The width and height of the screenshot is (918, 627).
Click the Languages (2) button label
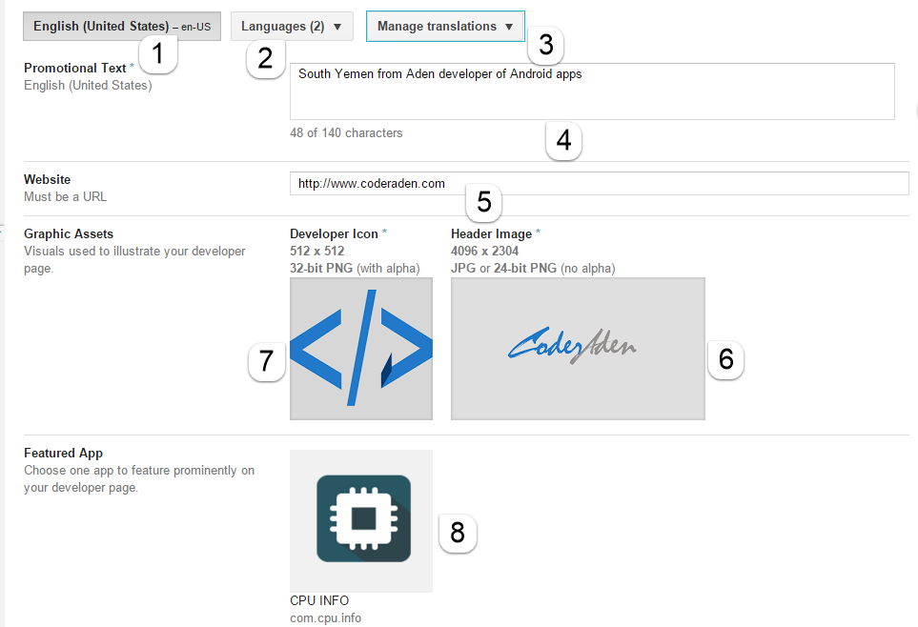click(283, 27)
